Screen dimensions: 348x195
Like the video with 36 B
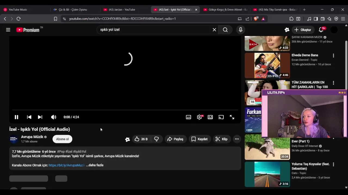pos(141,139)
